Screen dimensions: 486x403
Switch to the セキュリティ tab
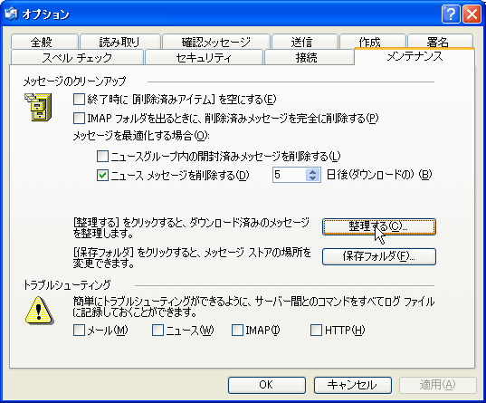pyautogui.click(x=204, y=57)
